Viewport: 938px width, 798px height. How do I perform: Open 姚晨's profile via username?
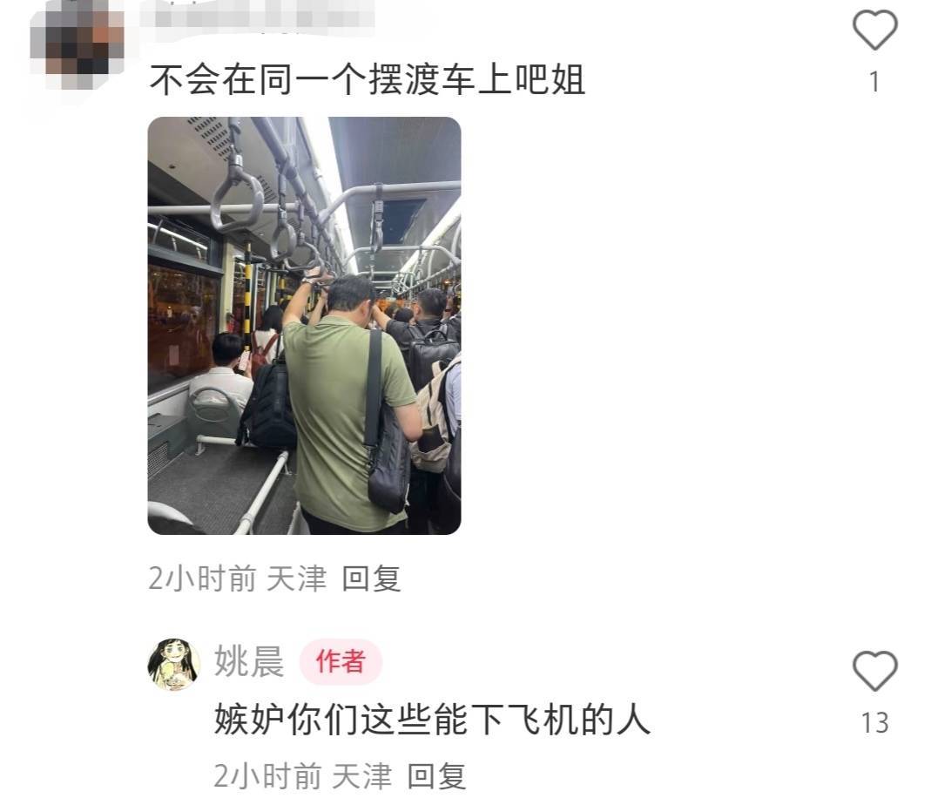coord(249,661)
